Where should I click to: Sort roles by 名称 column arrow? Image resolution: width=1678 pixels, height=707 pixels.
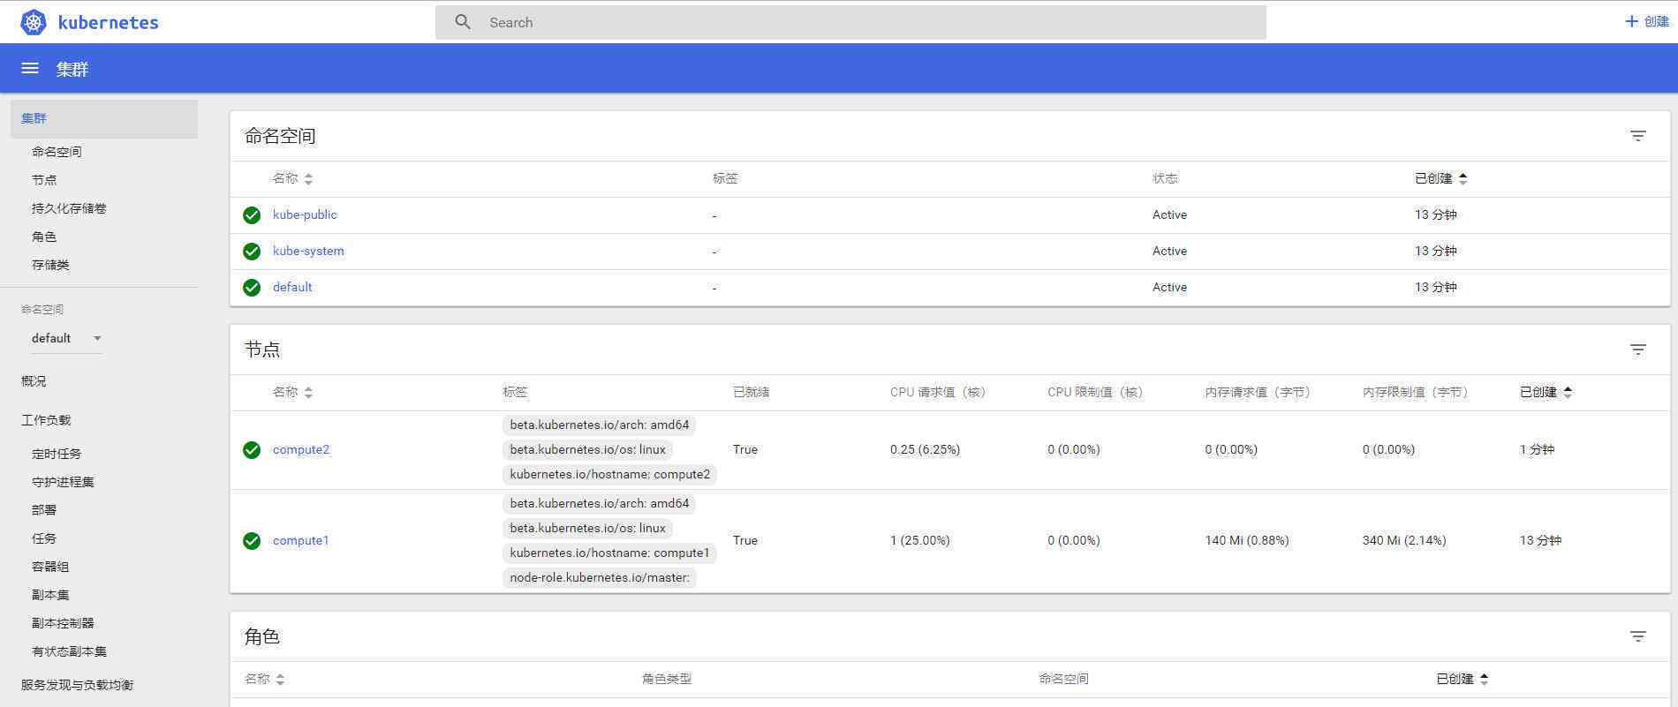(x=280, y=680)
